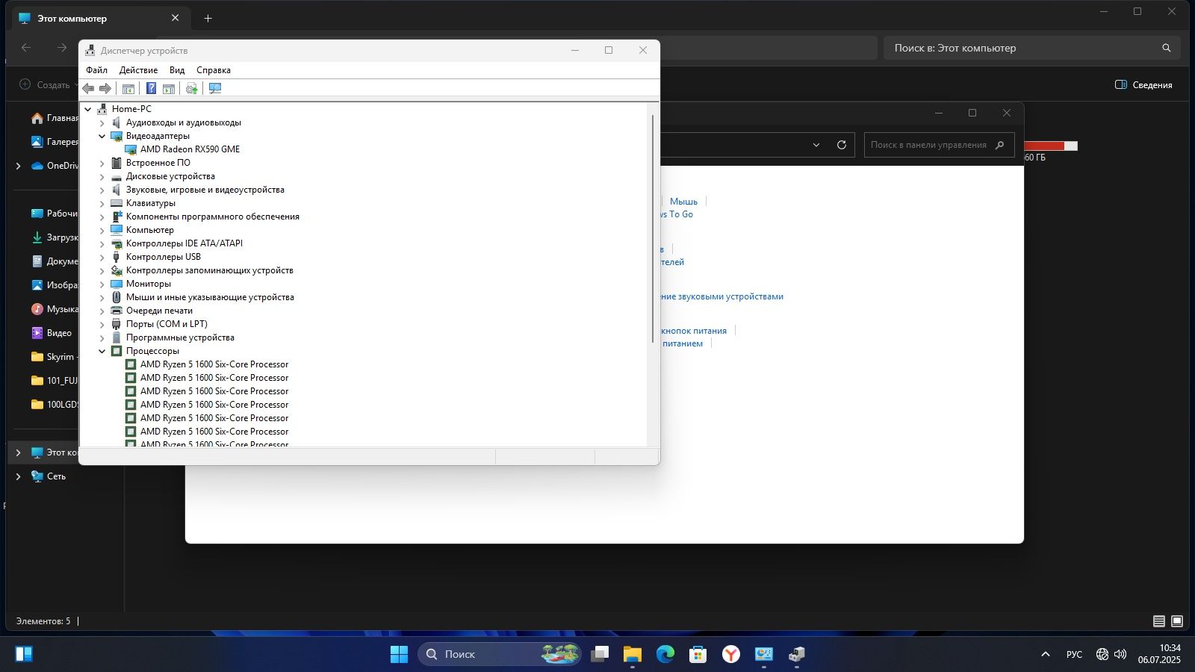The image size is (1195, 672).
Task: Open Microsoft Edge from taskbar
Action: point(665,654)
